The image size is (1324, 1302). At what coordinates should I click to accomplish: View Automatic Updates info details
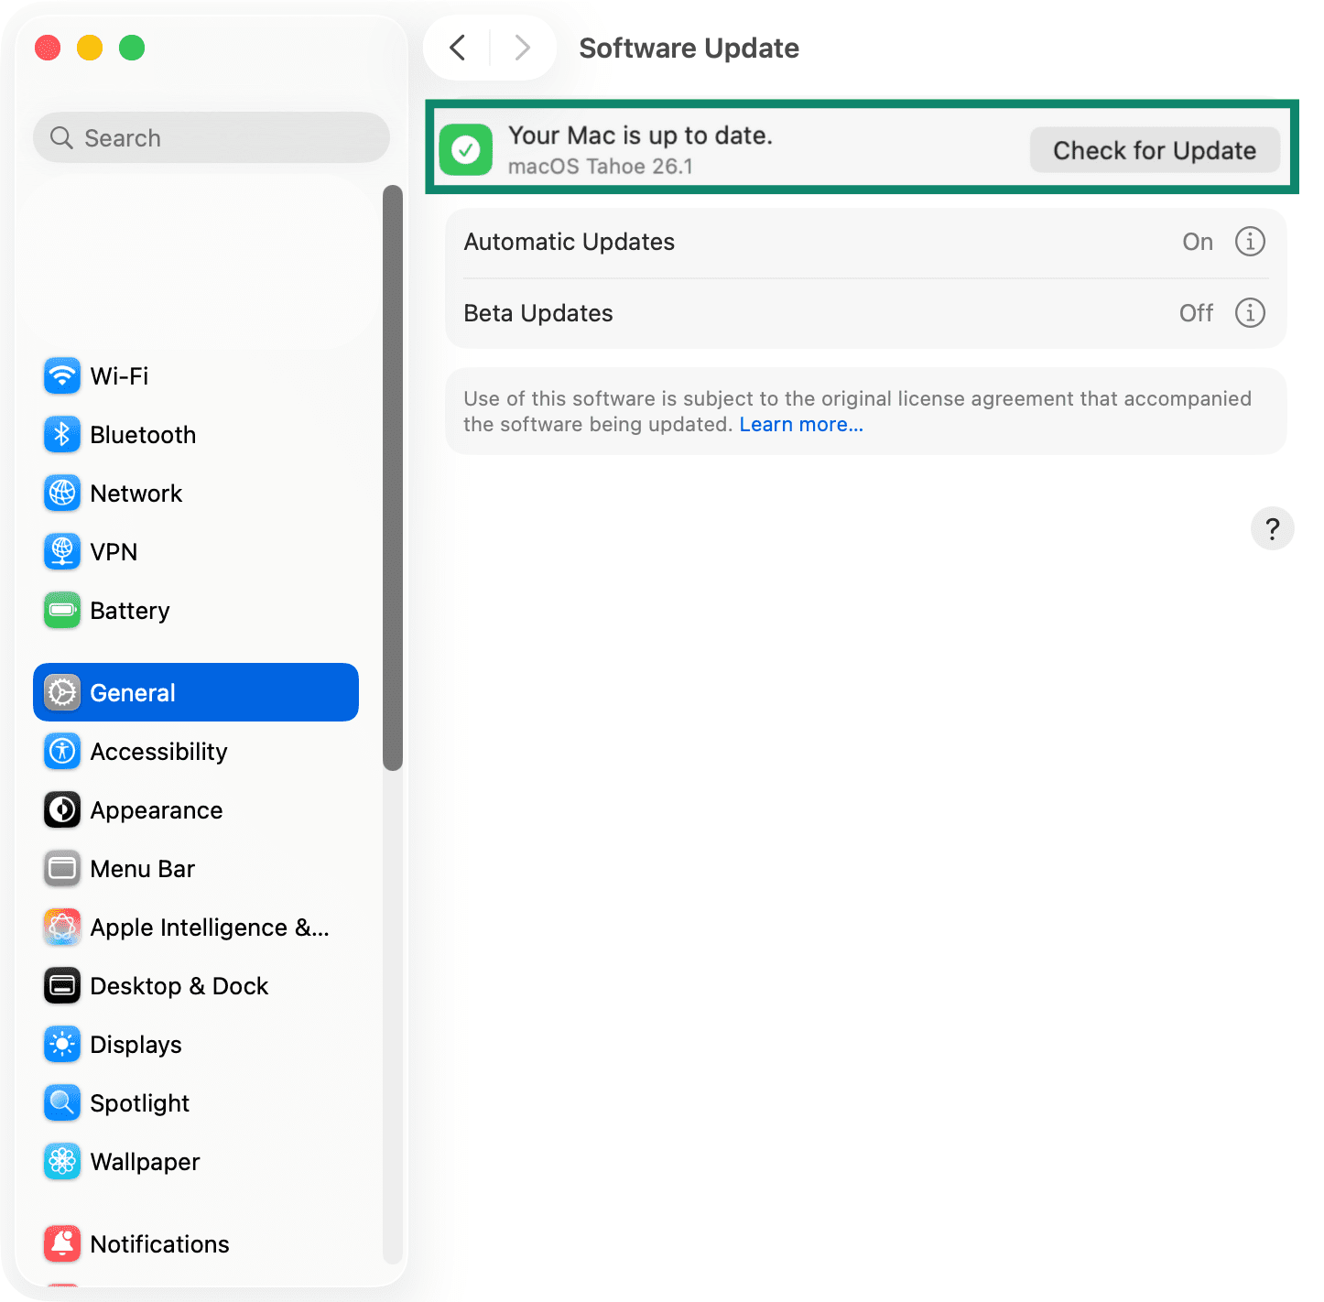(1249, 241)
